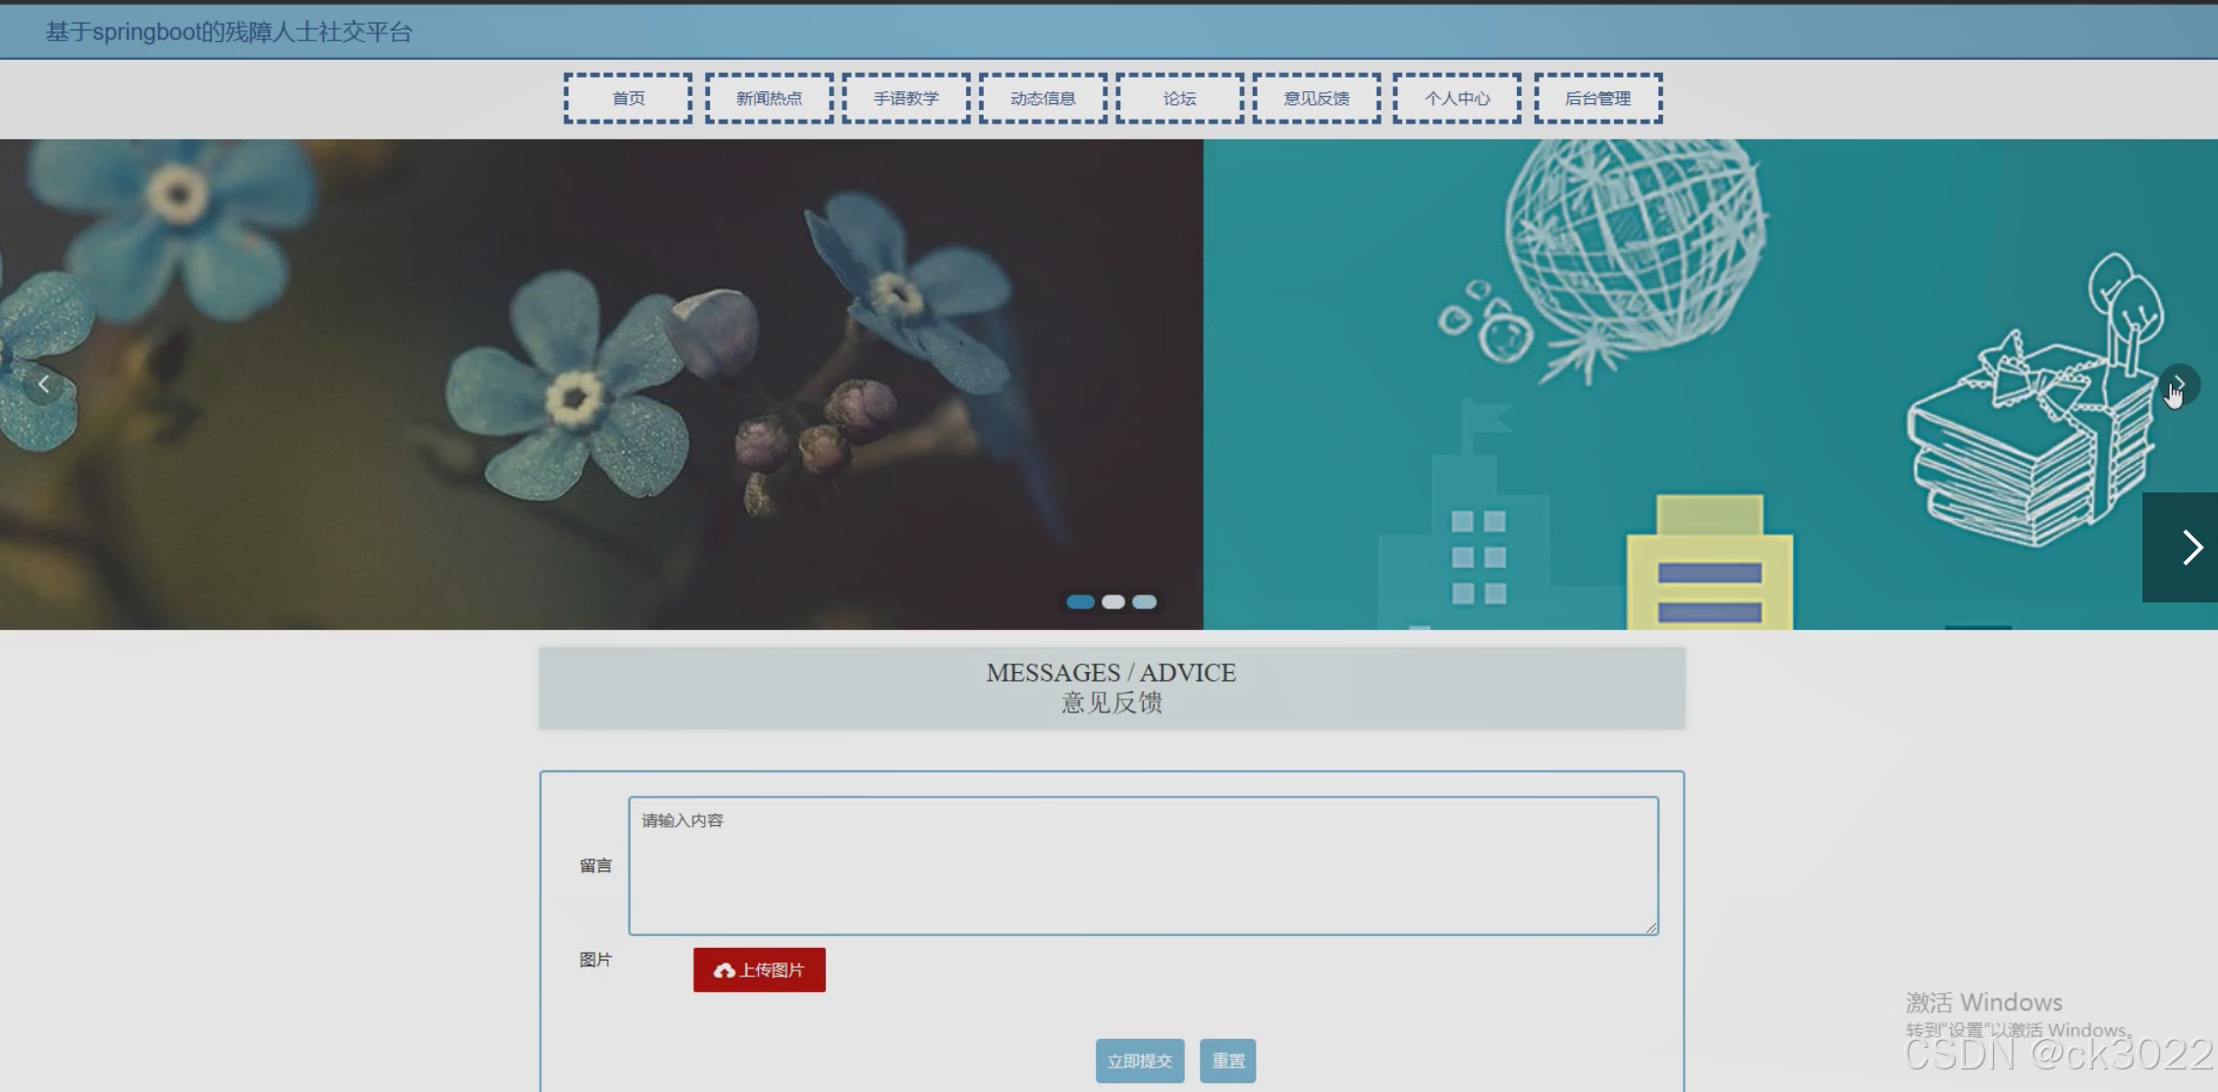Open 个人中心 page
2218x1092 pixels.
(1457, 98)
